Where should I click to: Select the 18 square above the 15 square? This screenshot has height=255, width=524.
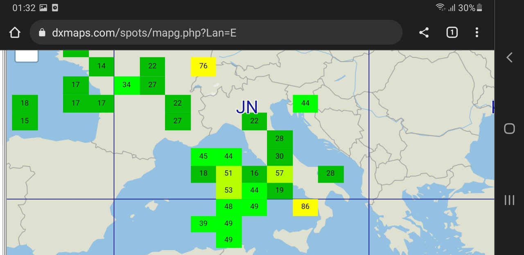pyautogui.click(x=25, y=104)
